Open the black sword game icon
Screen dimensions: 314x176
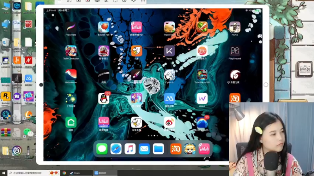tap(104, 75)
